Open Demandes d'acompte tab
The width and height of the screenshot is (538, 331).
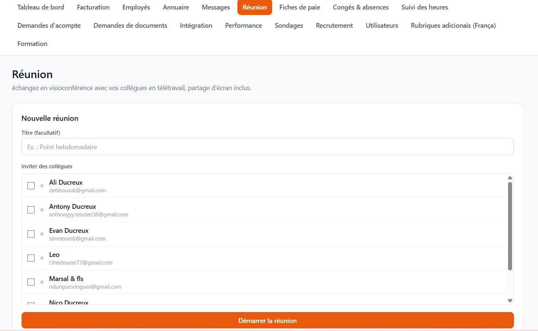tap(49, 26)
